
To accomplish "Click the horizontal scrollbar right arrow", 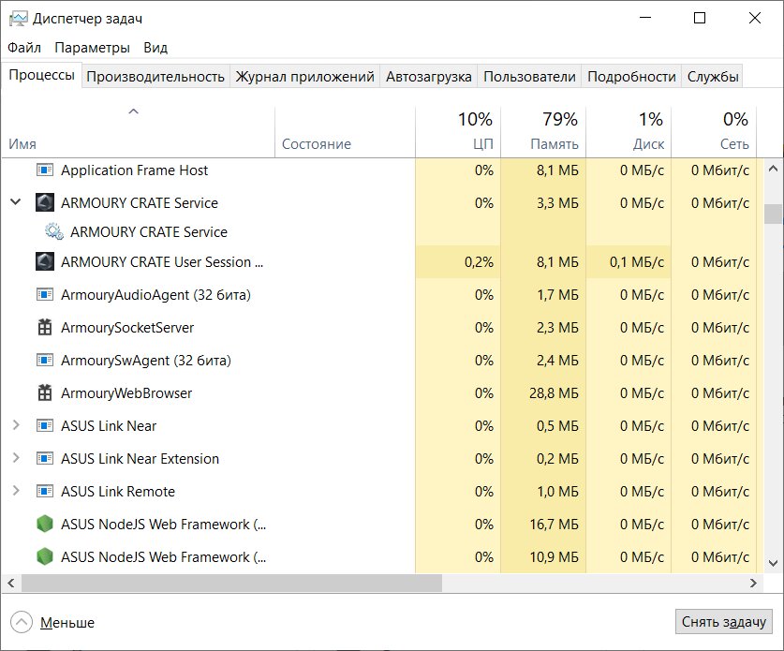I will point(753,583).
